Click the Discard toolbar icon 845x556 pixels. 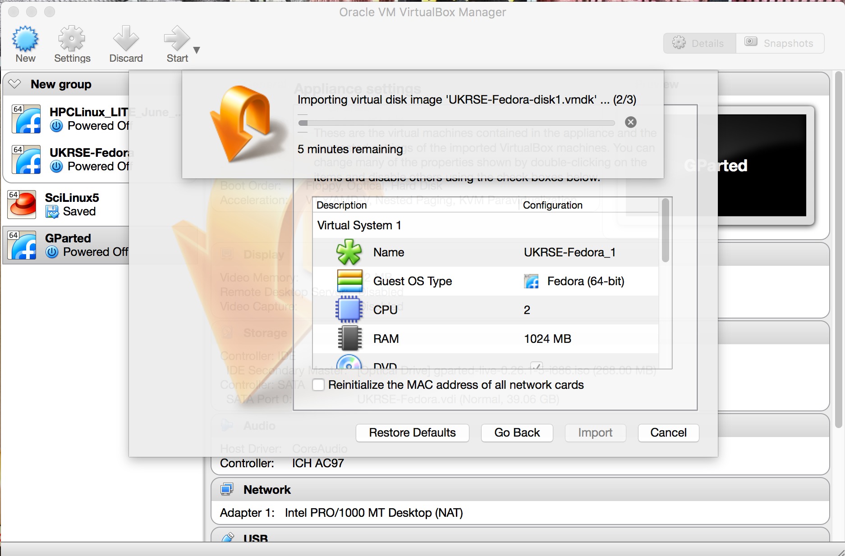(126, 39)
